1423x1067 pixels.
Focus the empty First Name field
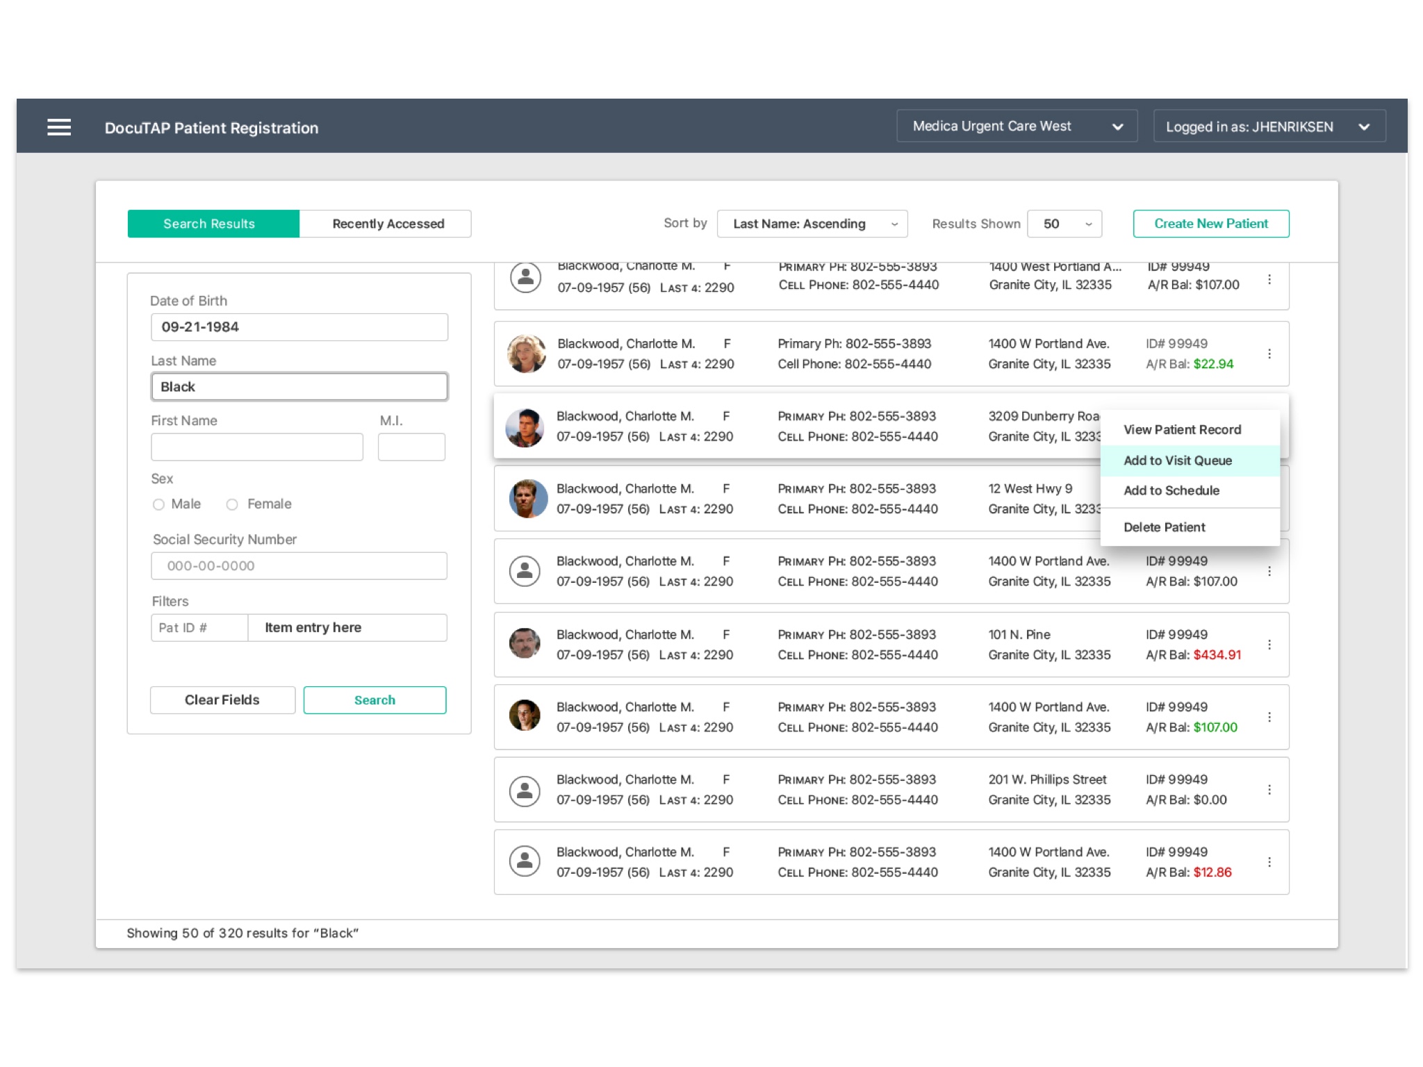tap(257, 447)
